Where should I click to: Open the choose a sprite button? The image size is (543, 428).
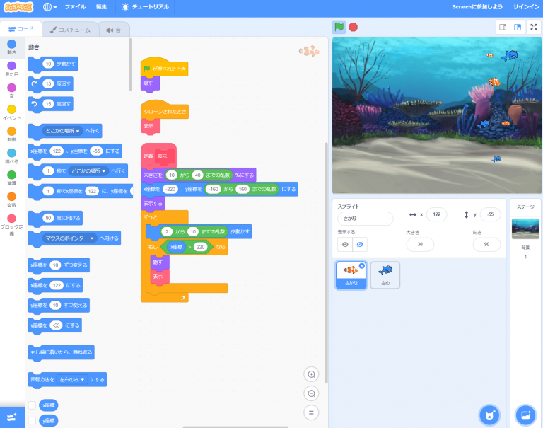coord(489,415)
